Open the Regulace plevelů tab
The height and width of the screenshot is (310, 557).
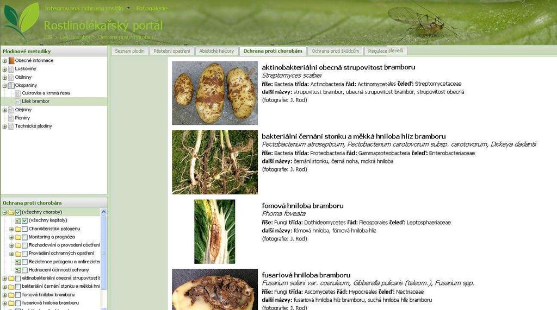coord(386,51)
